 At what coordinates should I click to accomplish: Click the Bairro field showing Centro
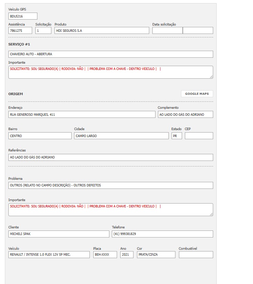coord(40,136)
